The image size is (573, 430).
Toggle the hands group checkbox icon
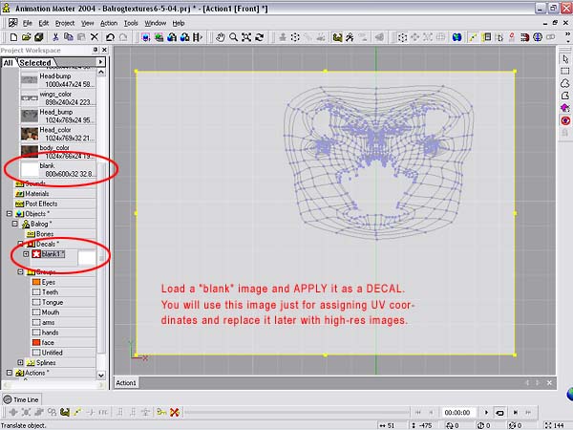tap(36, 333)
